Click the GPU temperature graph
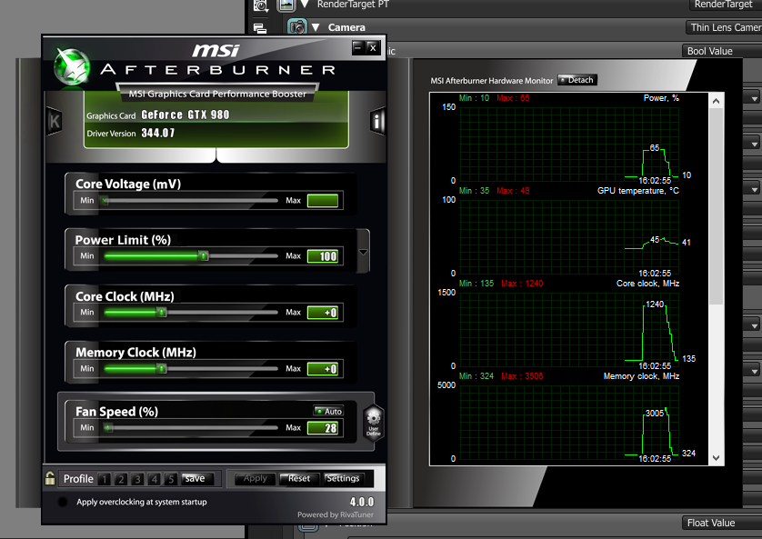762x539 pixels. click(569, 236)
